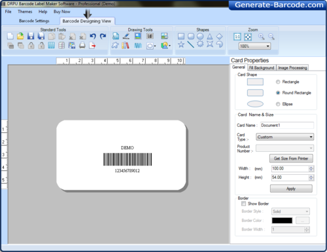
Task: Click the Height value field
Action: (290, 177)
